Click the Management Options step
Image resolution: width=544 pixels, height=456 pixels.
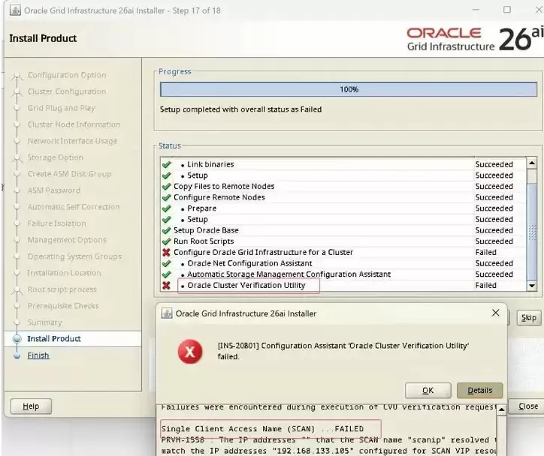67,240
